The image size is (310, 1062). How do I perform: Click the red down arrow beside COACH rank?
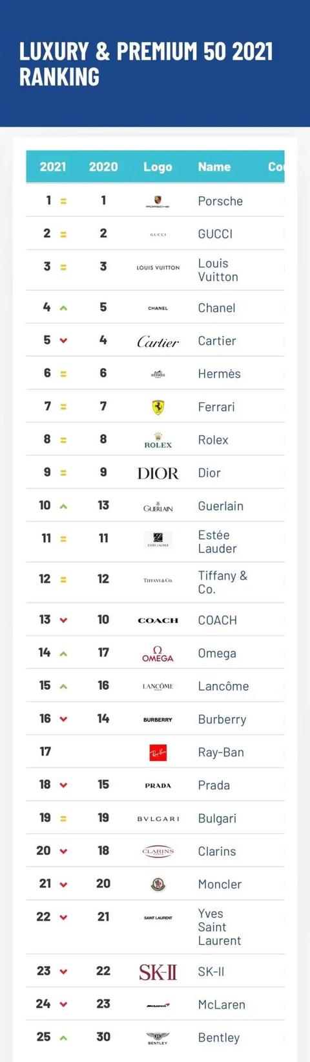pyautogui.click(x=63, y=620)
